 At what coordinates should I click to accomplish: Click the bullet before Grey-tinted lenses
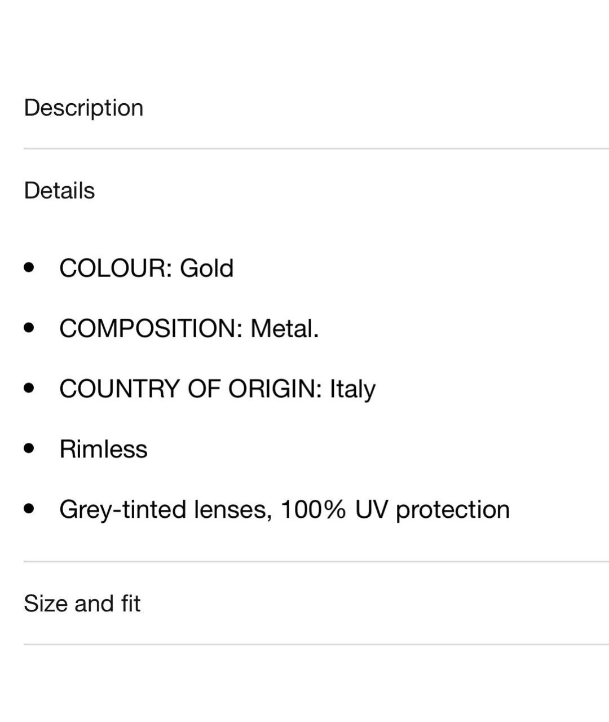pyautogui.click(x=29, y=509)
